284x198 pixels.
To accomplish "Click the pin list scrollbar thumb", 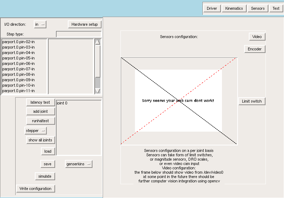I will [x=98, y=61].
